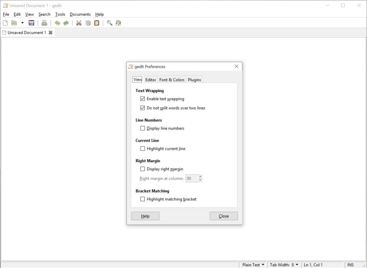The image size is (367, 268).
Task: Create a new document via toolbar icon
Action: tap(5, 23)
